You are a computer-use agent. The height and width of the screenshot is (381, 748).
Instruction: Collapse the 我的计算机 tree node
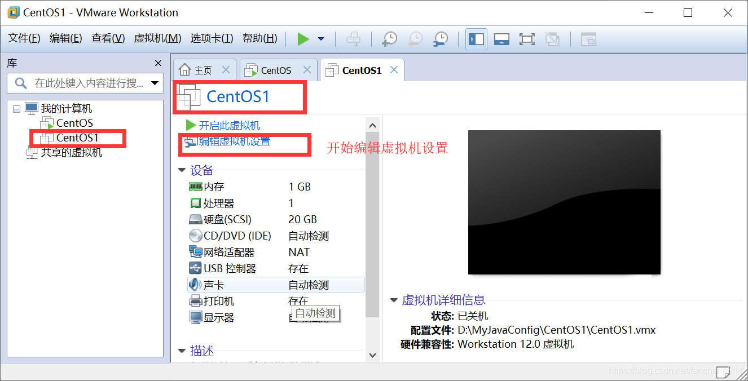tap(16, 109)
